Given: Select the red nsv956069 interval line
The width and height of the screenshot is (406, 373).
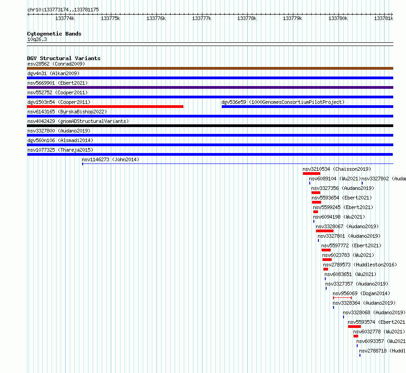Looking at the screenshot, I should pyautogui.click(x=342, y=298).
